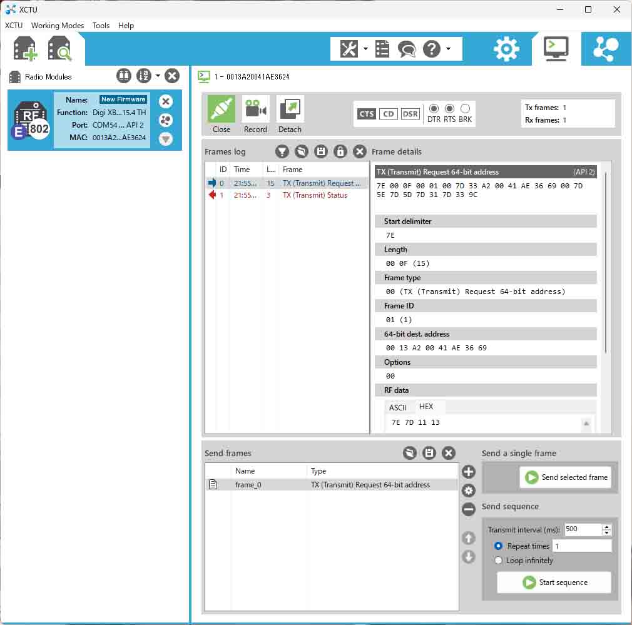The height and width of the screenshot is (625, 632).
Task: Click the Radio Modules split-view icon
Action: click(x=124, y=76)
